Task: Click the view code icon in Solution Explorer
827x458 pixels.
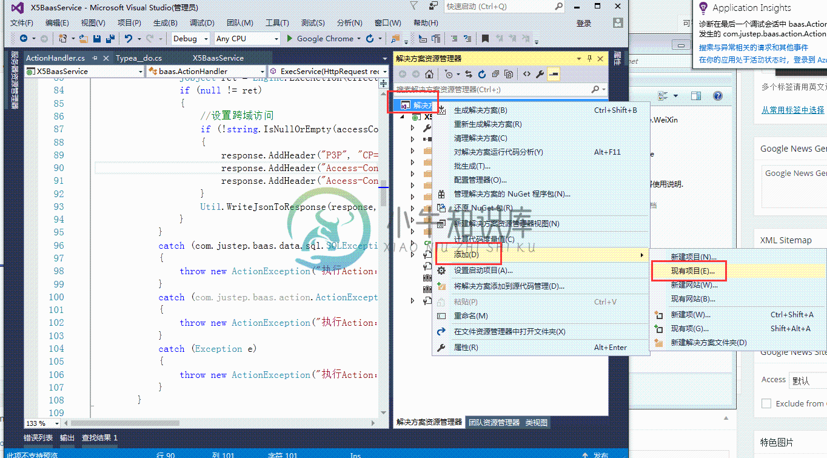Action: tap(526, 74)
